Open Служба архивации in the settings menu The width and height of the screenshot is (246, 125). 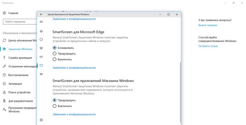(x=19, y=58)
